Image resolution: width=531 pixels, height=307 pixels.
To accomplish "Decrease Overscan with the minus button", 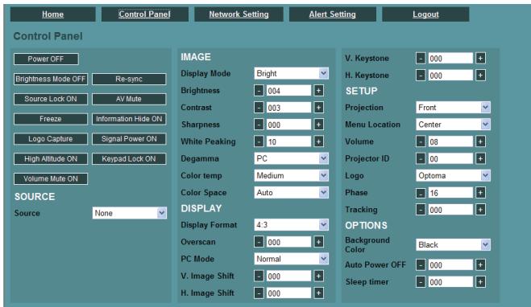I will tap(259, 242).
